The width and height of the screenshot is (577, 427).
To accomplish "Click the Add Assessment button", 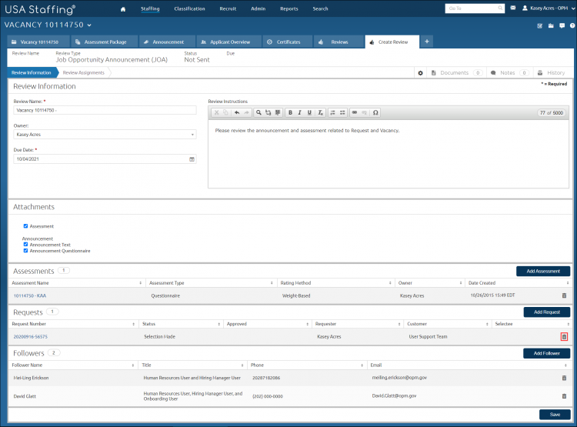I will 543,272.
